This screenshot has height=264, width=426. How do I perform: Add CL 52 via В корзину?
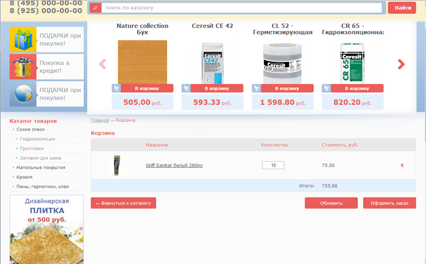pyautogui.click(x=287, y=88)
